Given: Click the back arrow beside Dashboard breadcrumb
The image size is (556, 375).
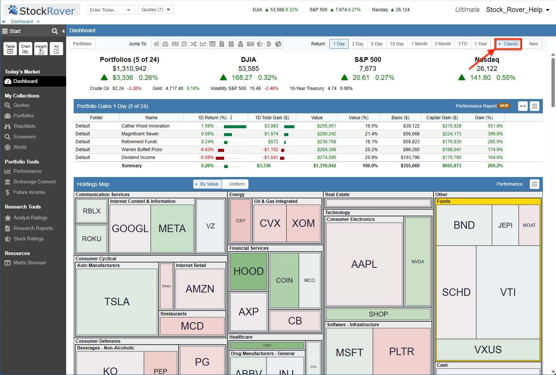Looking at the screenshot, I should [4, 22].
